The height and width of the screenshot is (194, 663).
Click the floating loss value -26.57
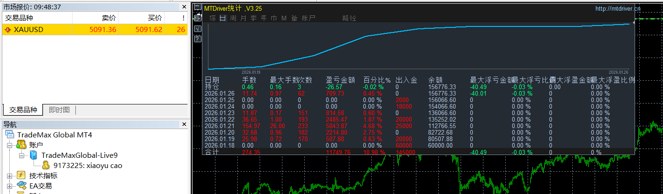click(335, 87)
